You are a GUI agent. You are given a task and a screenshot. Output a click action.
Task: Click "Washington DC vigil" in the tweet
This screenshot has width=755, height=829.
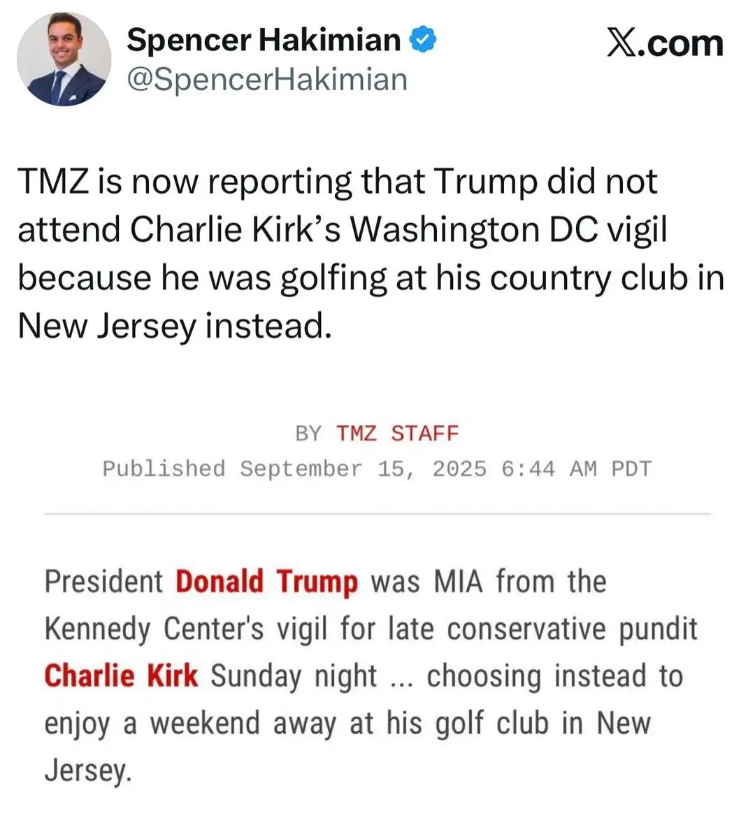tap(508, 229)
